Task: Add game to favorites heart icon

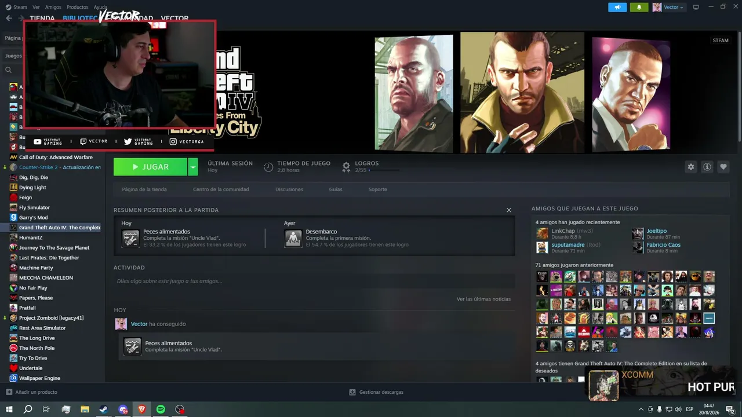Action: coord(723,167)
